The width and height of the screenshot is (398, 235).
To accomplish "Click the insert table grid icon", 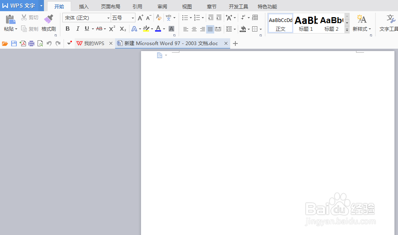I will 255,18.
